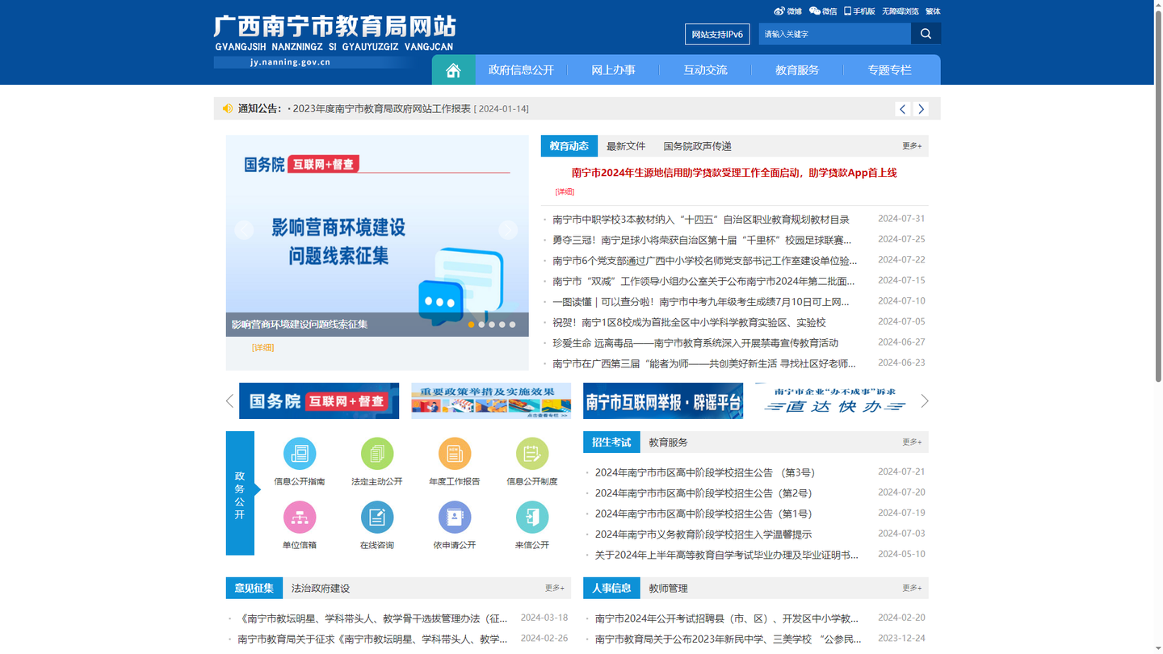Click the search magnifier button
This screenshot has height=654, width=1163.
[x=926, y=34]
